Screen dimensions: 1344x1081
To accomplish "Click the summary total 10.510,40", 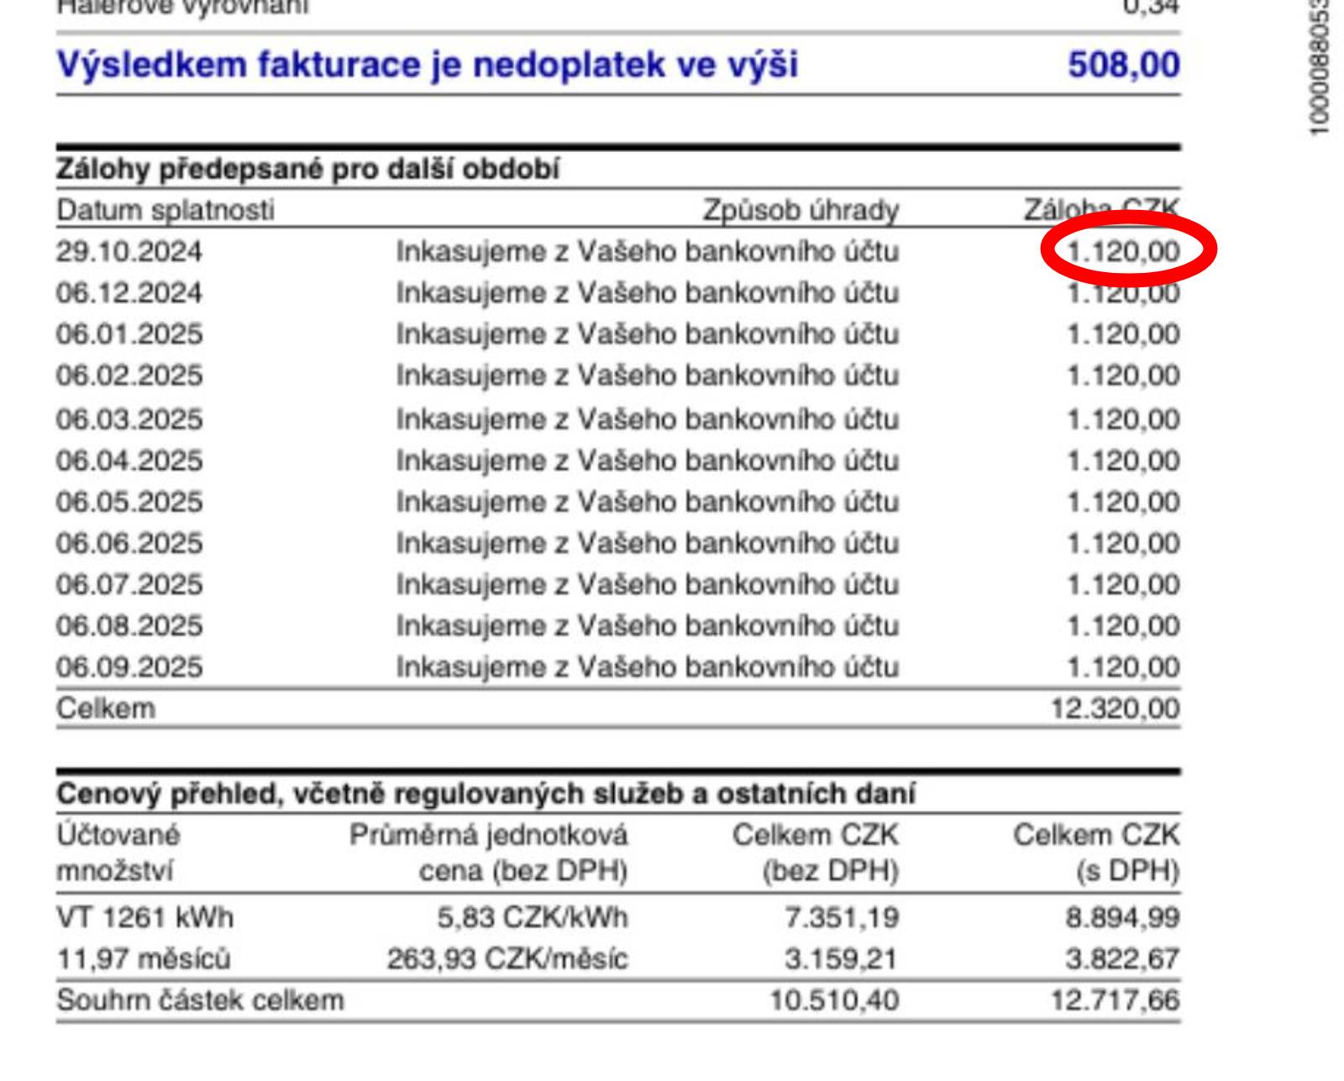I will point(835,1000).
